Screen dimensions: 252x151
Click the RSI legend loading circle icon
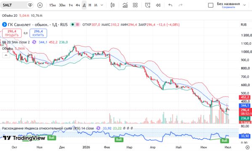pyautogui.click(x=98, y=128)
